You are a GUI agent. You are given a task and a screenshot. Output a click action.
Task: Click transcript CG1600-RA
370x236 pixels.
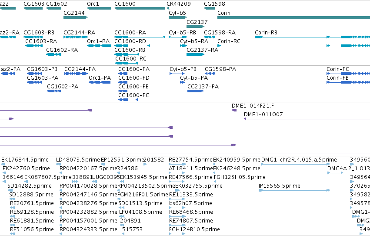coord(130,32)
